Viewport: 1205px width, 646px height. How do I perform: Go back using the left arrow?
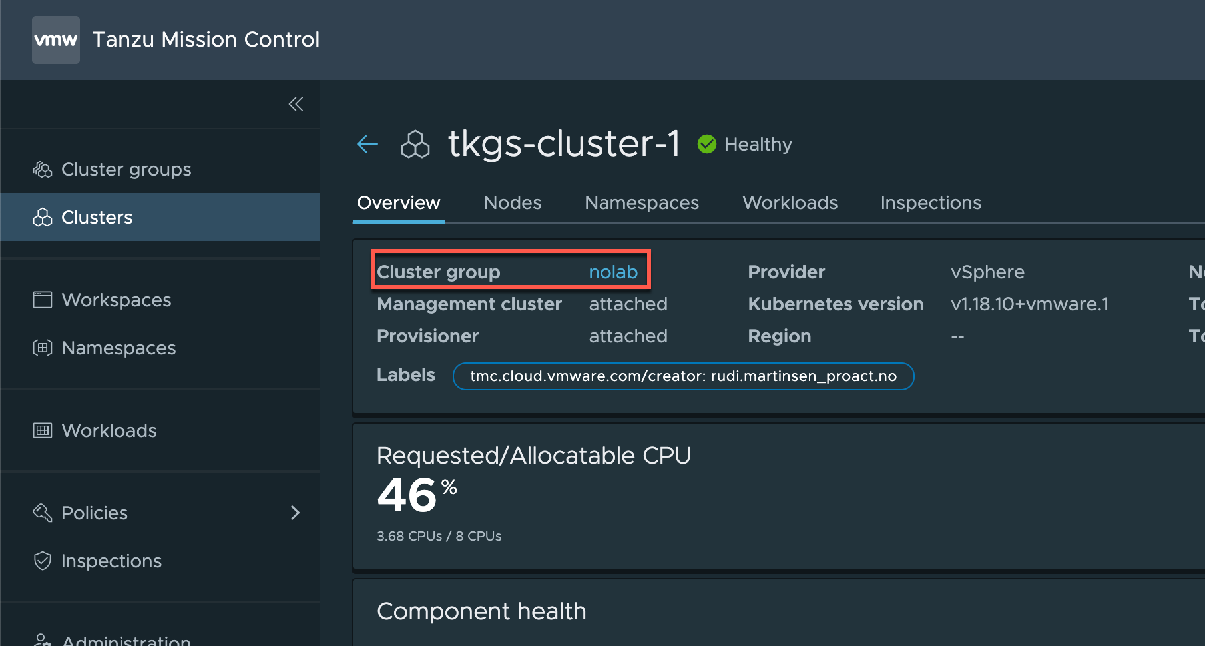(367, 143)
